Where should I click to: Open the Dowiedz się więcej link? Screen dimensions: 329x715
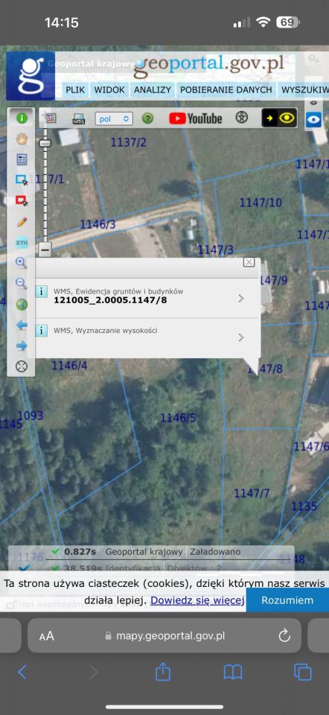(197, 600)
